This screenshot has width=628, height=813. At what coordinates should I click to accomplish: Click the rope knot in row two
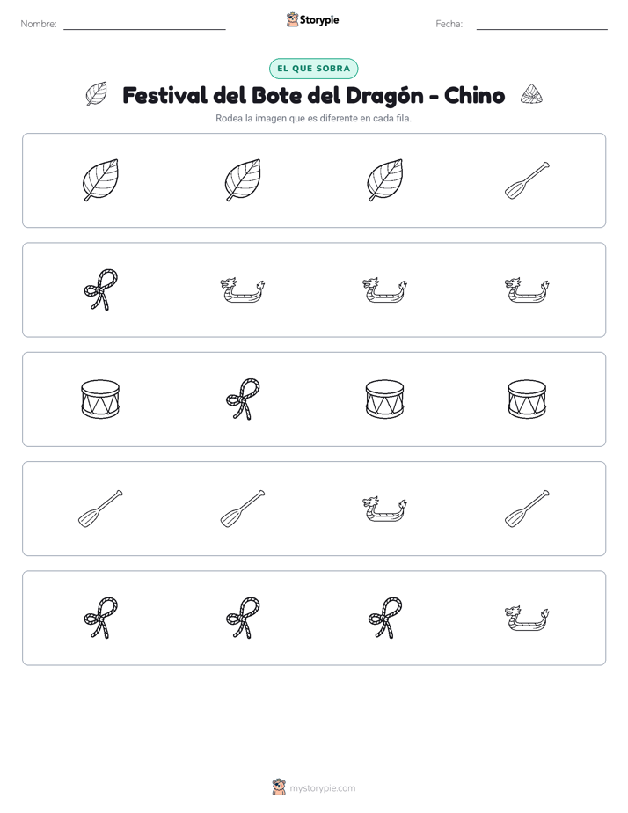tap(100, 289)
